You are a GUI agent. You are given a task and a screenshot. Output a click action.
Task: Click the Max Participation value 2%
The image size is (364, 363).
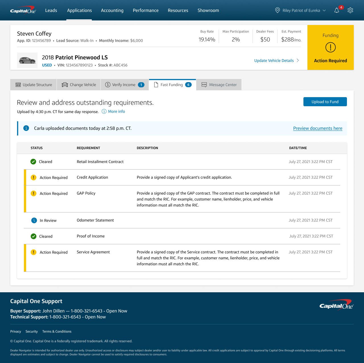(236, 39)
